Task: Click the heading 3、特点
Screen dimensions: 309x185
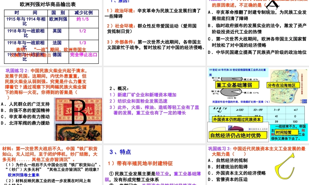Action: (x=120, y=152)
